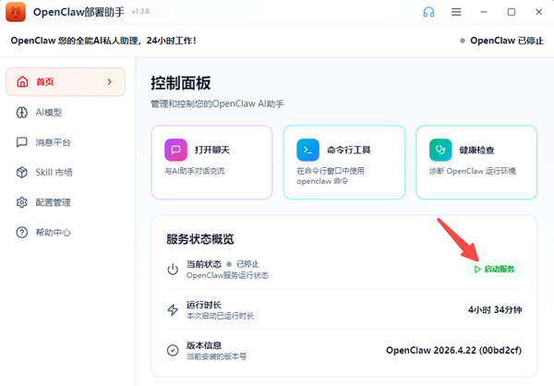The height and width of the screenshot is (386, 554).
Task: Run 健康检查 card title
Action: point(476,150)
